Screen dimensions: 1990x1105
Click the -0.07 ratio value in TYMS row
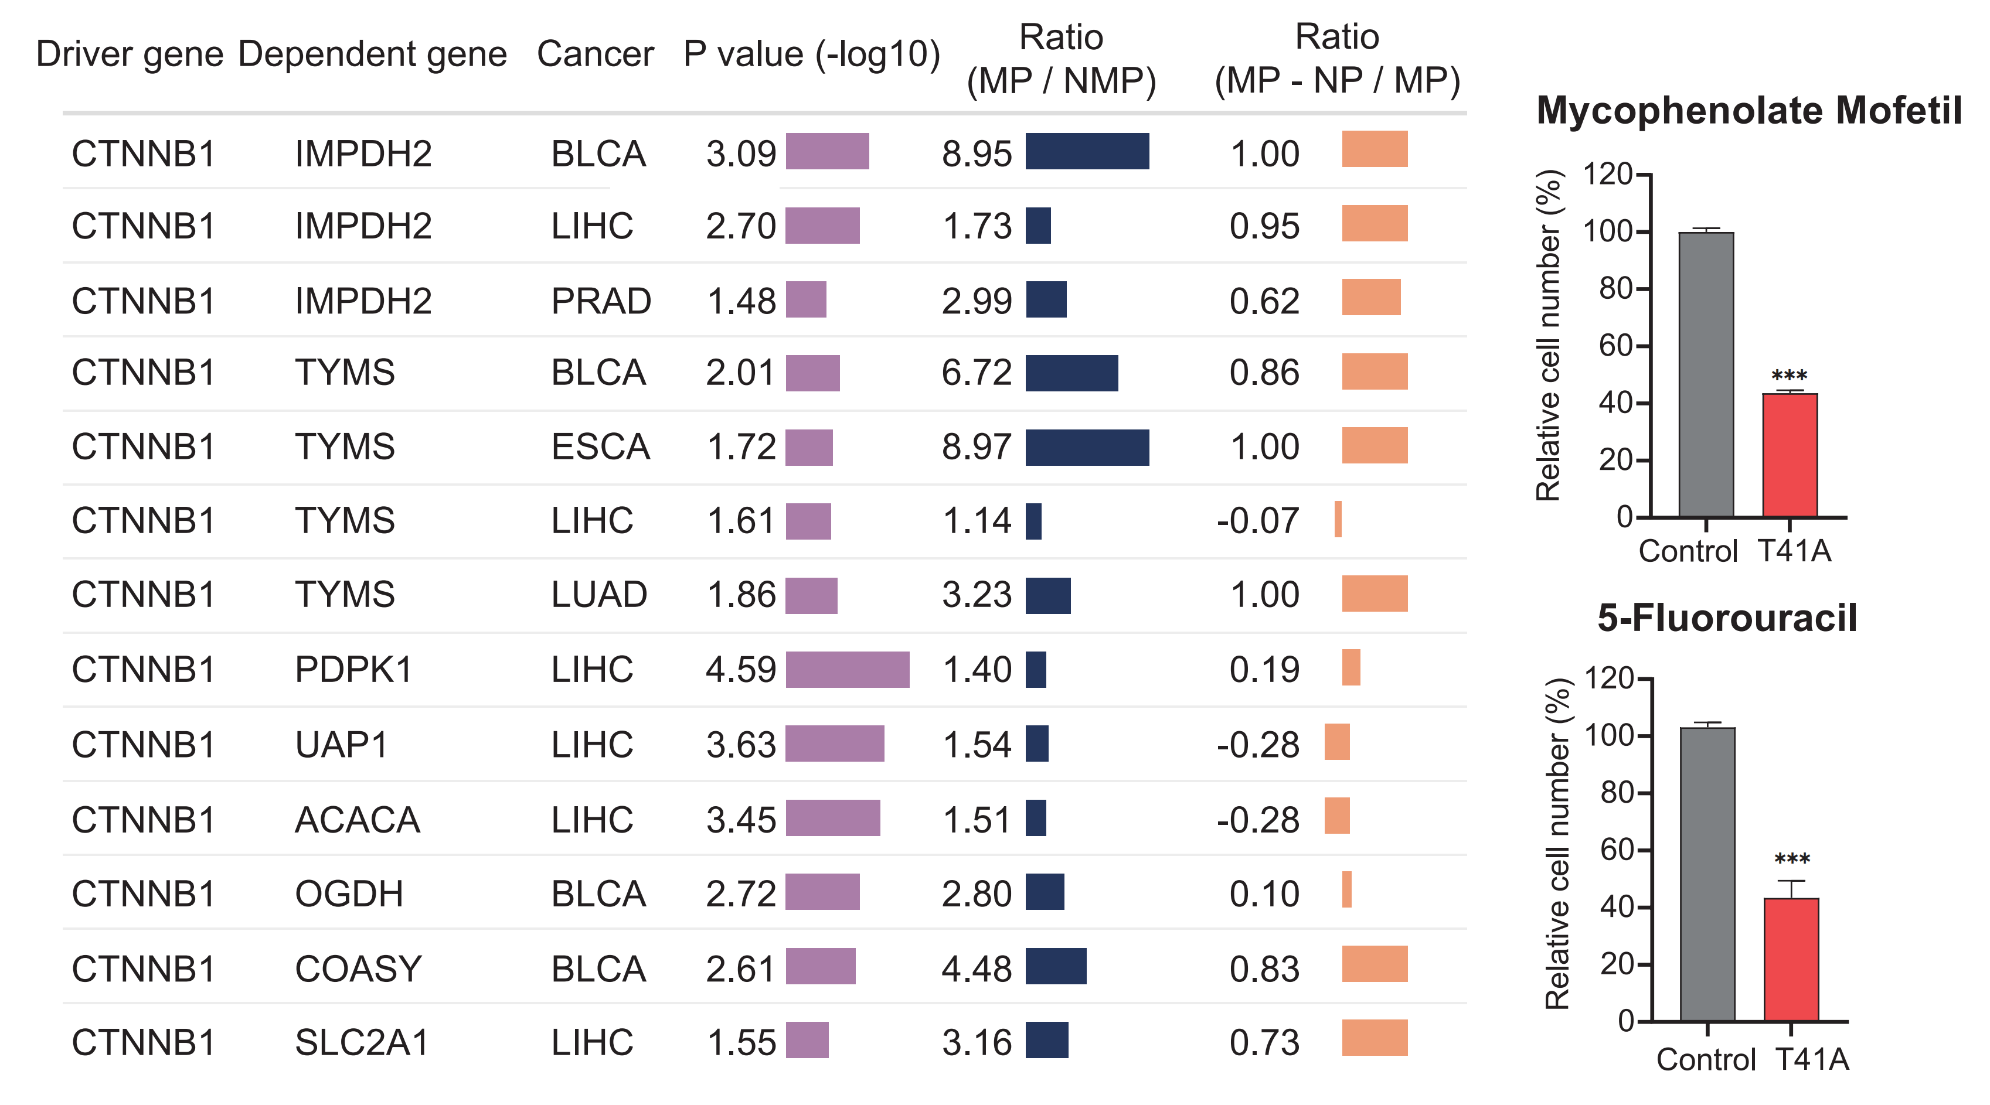[x=1258, y=520]
